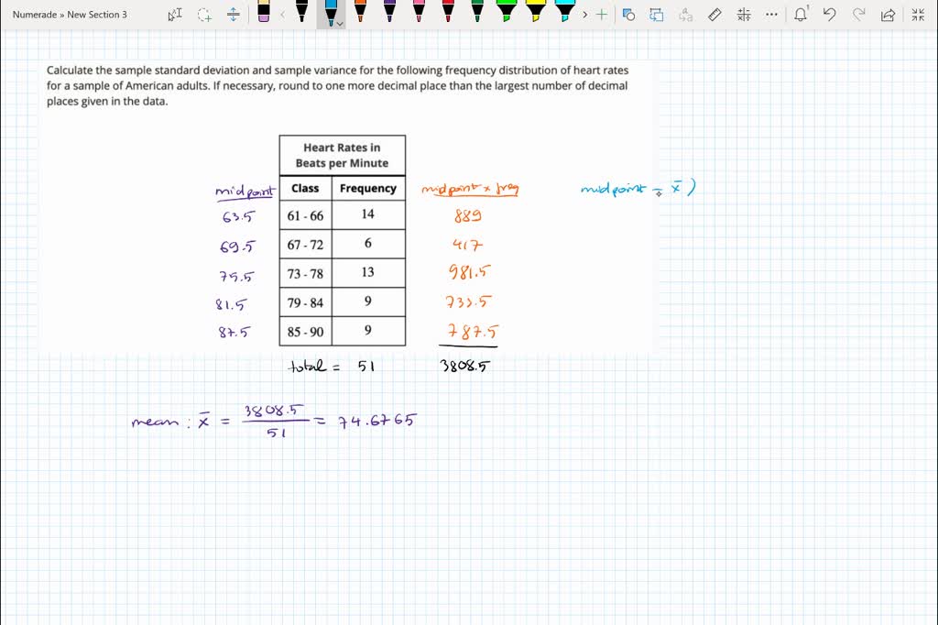The height and width of the screenshot is (625, 938).
Task: Click the 'Heart Rates in Beats per Minute' header
Action: point(343,155)
